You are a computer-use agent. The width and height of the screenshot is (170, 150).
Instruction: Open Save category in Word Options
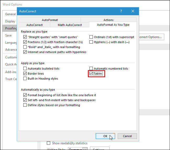tap(8, 35)
